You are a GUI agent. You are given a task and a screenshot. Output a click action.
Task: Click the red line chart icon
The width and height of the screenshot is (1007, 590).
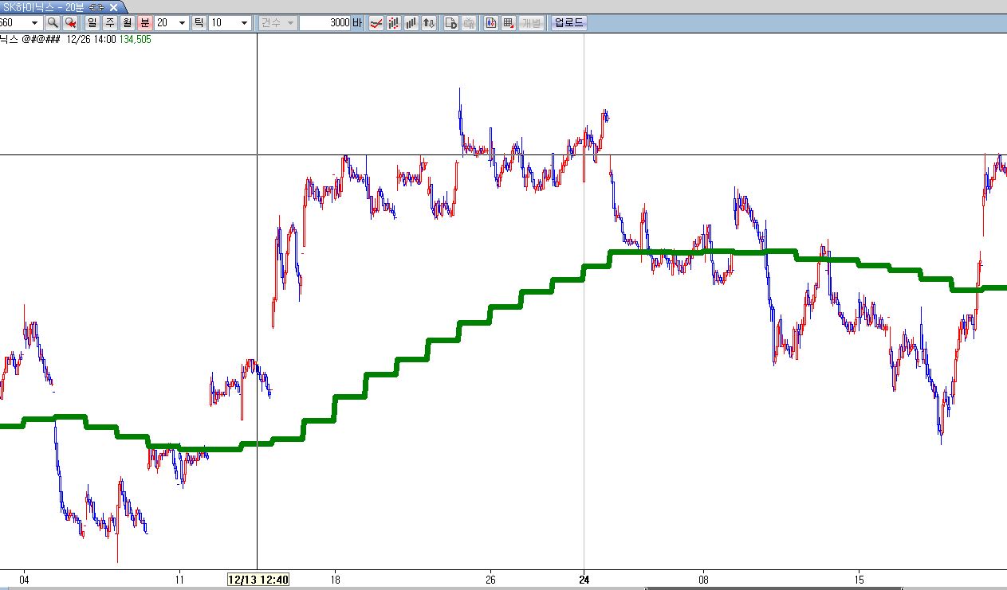(x=375, y=23)
